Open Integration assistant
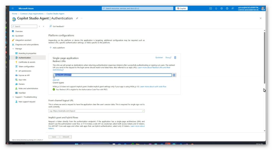 click(23, 40)
